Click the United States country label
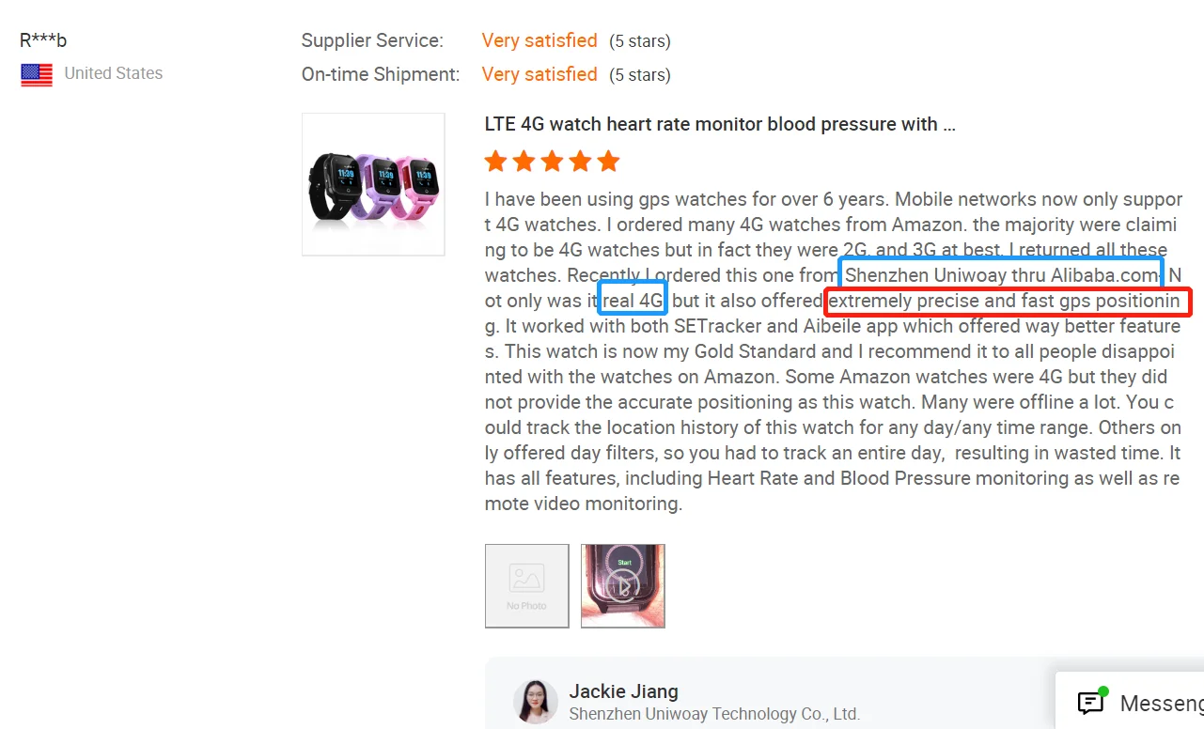Viewport: 1204px width, 729px height. (x=114, y=73)
